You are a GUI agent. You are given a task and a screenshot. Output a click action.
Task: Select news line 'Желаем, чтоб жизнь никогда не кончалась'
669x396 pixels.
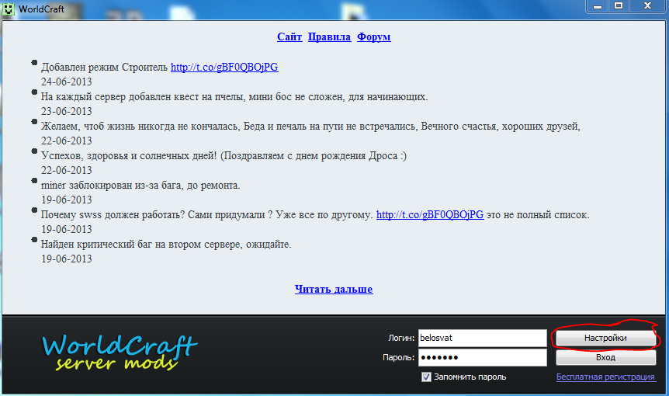[x=140, y=127]
